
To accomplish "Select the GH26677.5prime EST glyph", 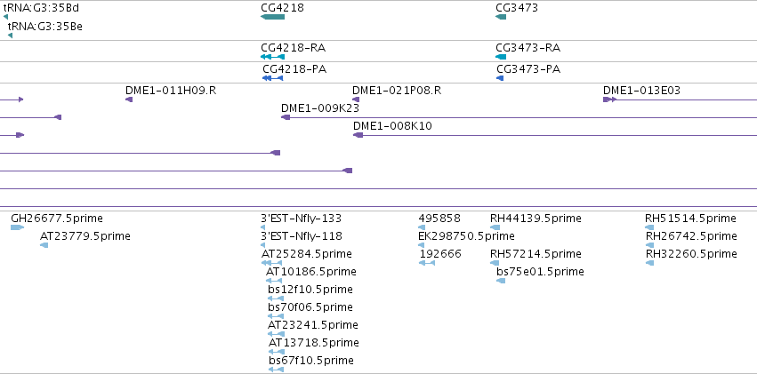I will [x=17, y=227].
